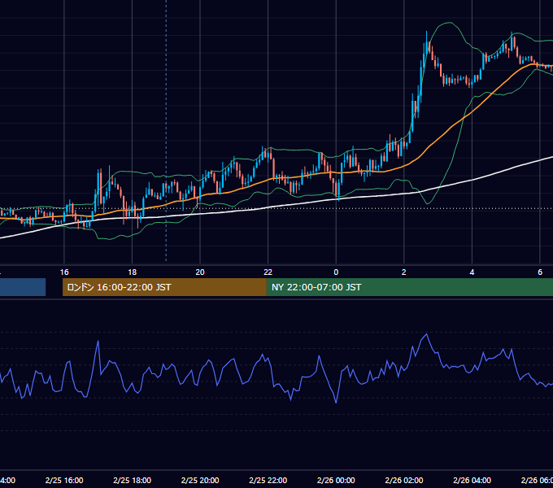Click the 2/25 16:00 date label
The width and height of the screenshot is (553, 488).
pyautogui.click(x=64, y=480)
